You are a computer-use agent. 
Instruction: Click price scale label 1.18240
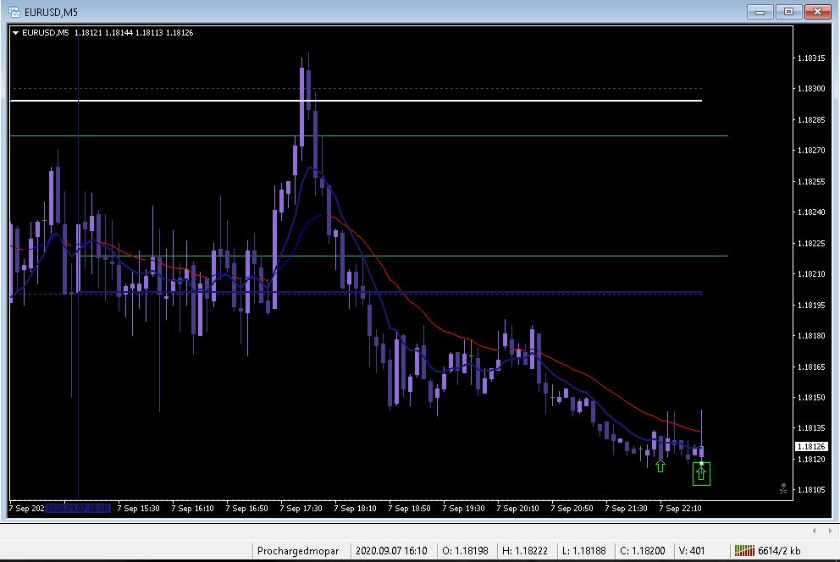(811, 212)
